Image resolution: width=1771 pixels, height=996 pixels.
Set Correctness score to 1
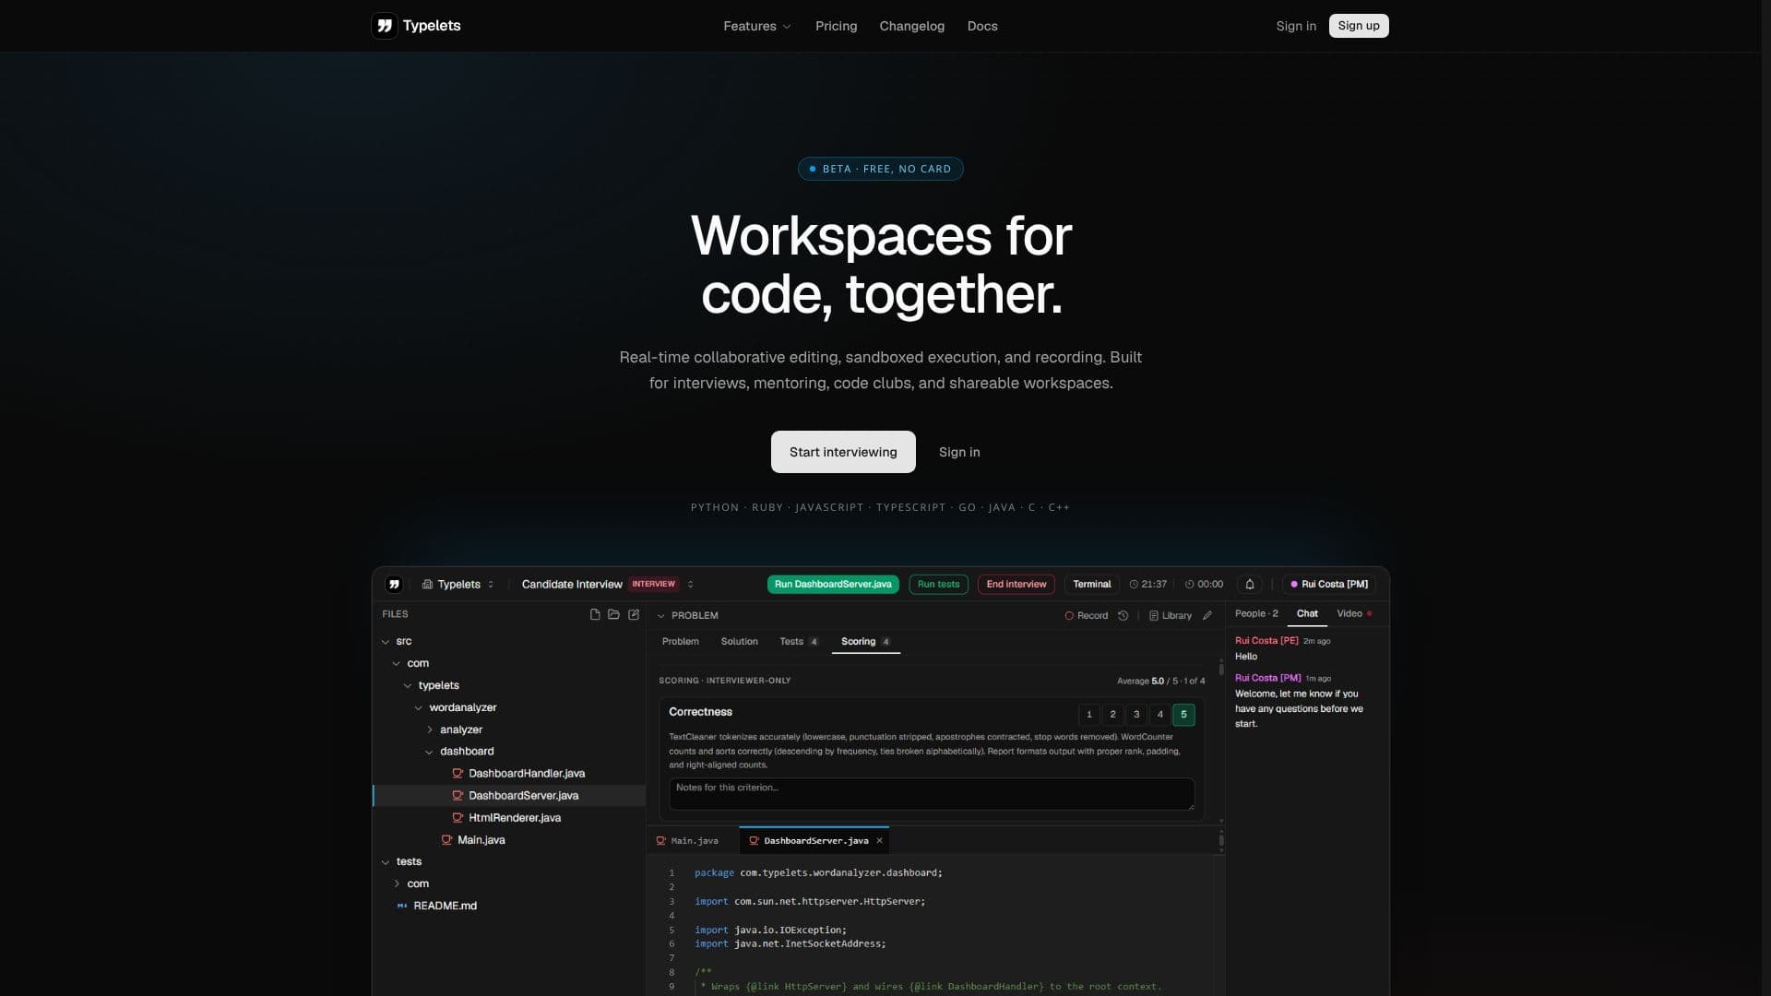1088,715
